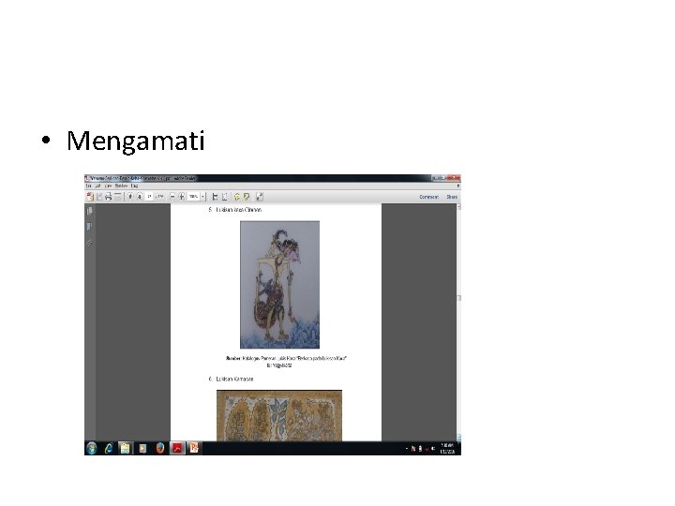Open the Share pane

pos(452,197)
